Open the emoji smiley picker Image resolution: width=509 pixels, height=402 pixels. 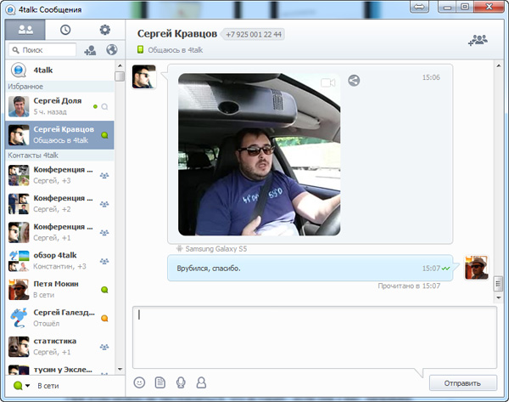coord(140,382)
